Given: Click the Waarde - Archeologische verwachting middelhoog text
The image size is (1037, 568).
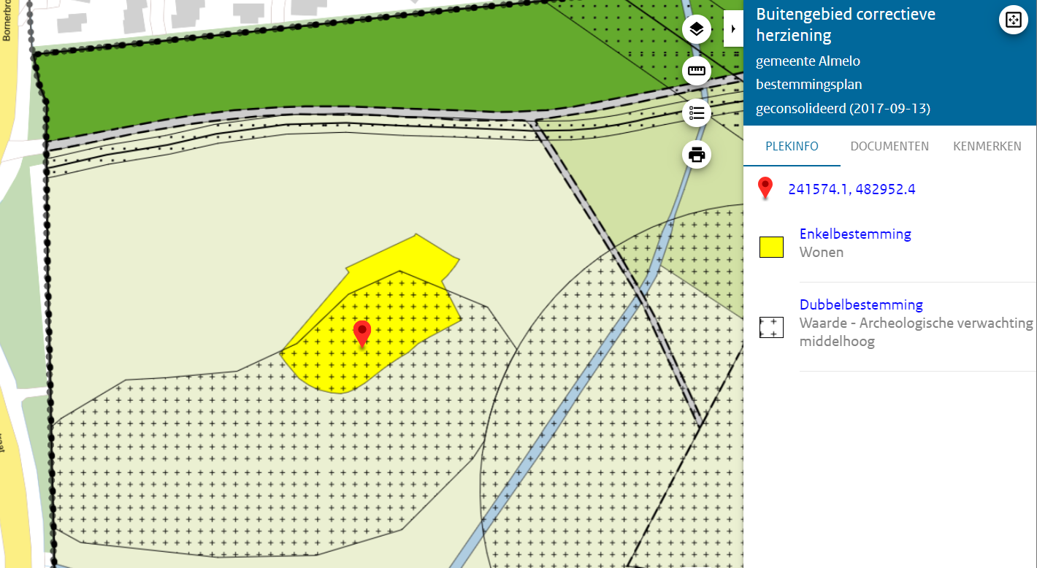Looking at the screenshot, I should tap(917, 332).
